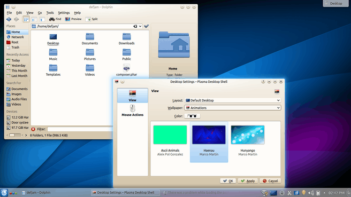Viewport: 351px width, 197px height.
Task: Open the Help menu in Dolphin
Action: point(77,13)
